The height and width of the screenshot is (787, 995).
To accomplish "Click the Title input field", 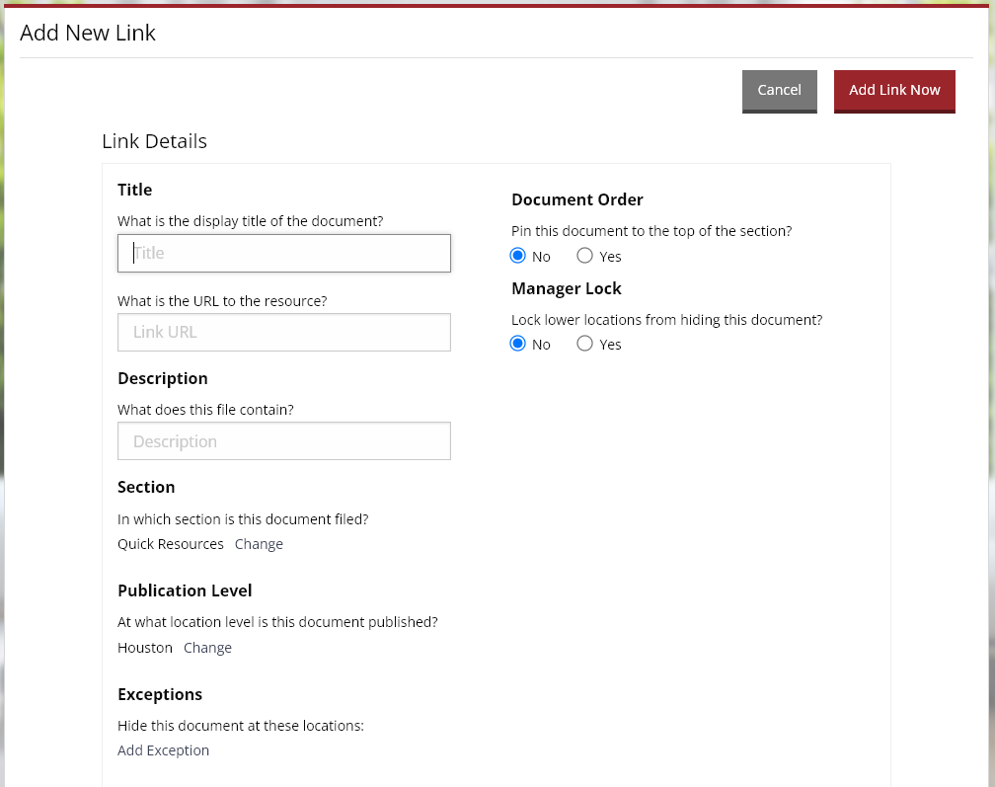I will tap(283, 253).
